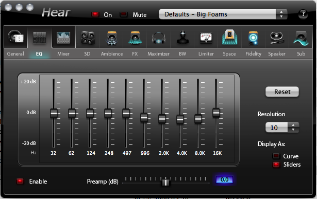Click the Resolution stepper arrows
317x199 pixels.
pos(293,128)
